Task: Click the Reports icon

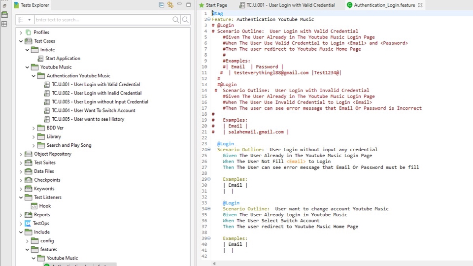Action: (29, 215)
